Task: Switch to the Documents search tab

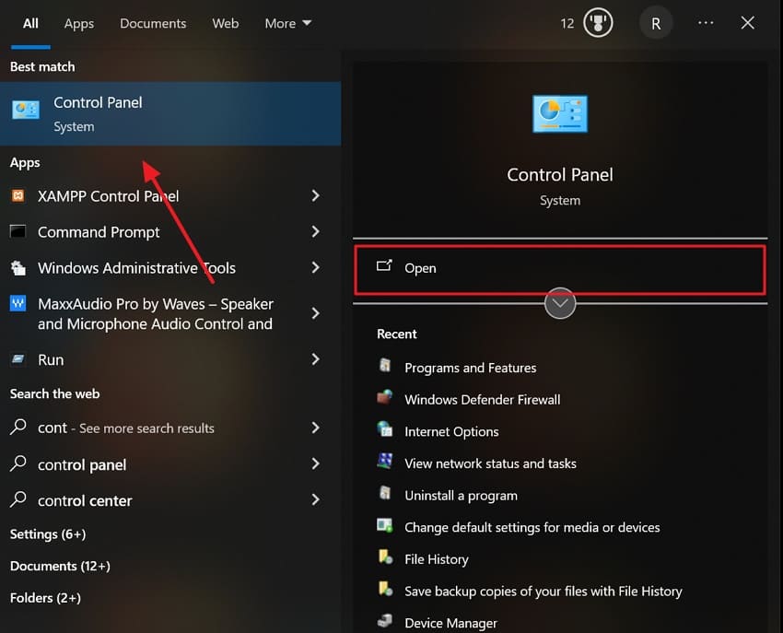Action: coord(153,23)
